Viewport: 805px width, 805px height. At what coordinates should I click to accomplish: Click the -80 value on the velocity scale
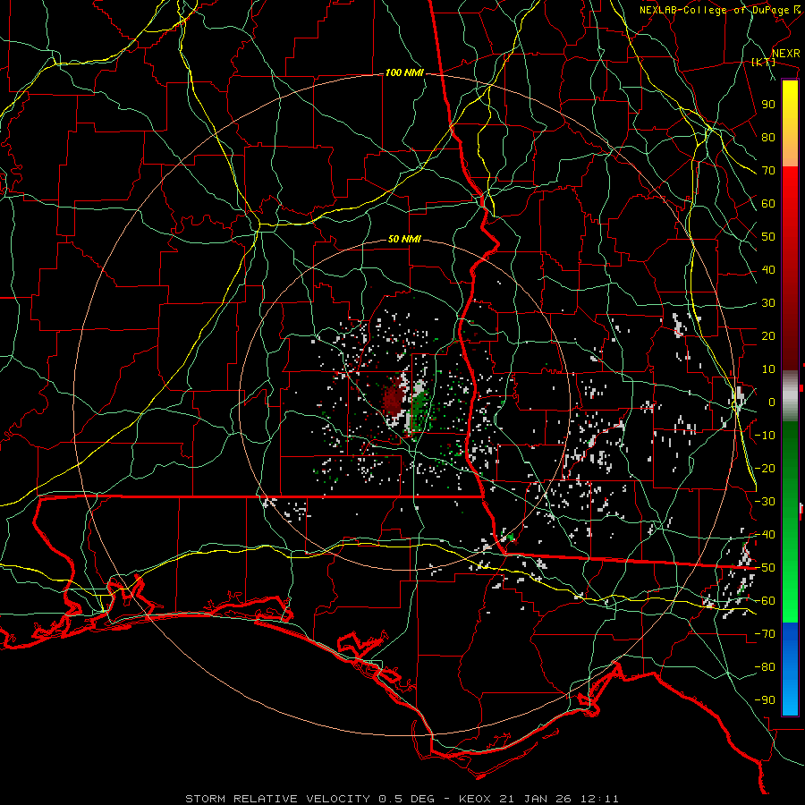point(765,667)
